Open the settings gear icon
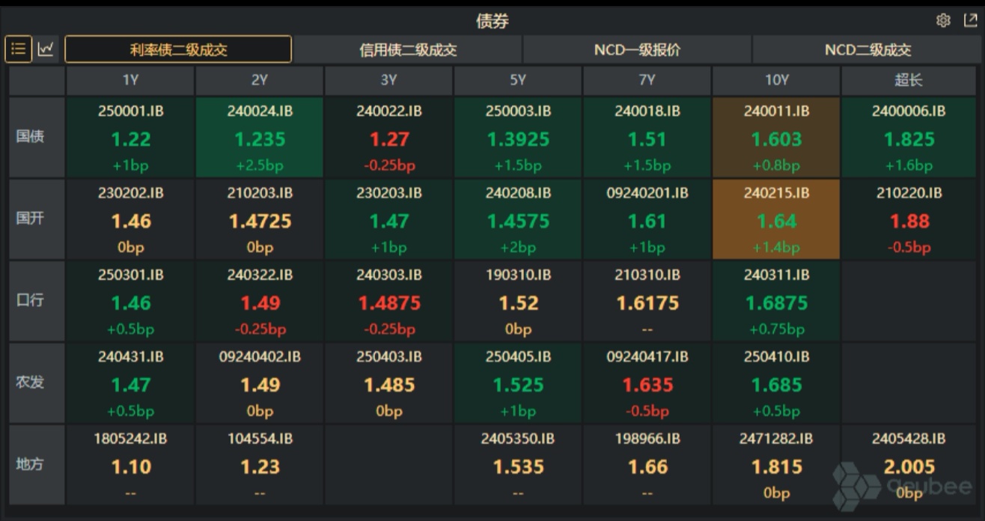Image resolution: width=985 pixels, height=521 pixels. pyautogui.click(x=945, y=22)
